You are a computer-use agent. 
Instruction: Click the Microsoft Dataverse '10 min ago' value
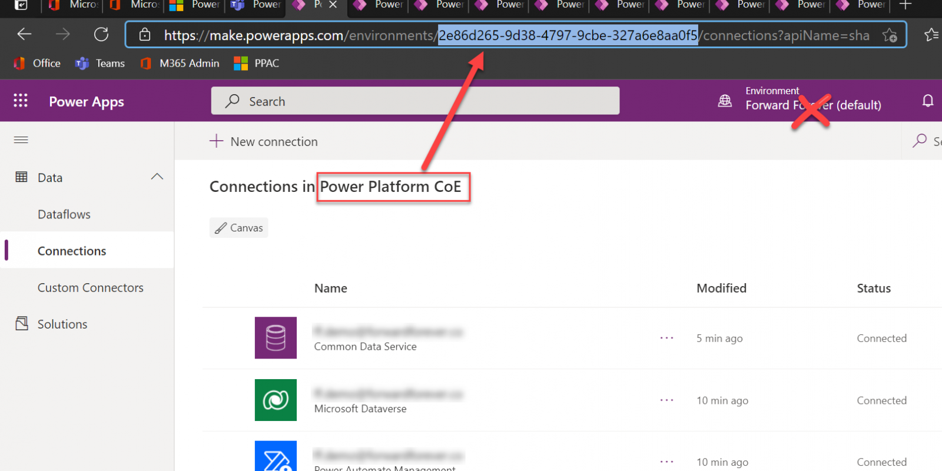click(722, 400)
